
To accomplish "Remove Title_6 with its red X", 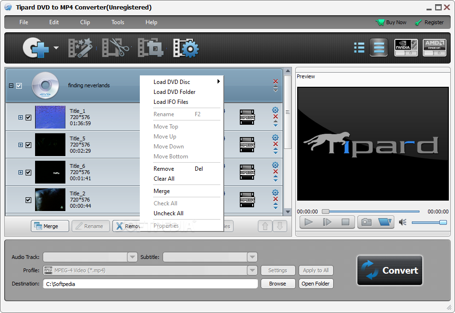I will [276, 171].
